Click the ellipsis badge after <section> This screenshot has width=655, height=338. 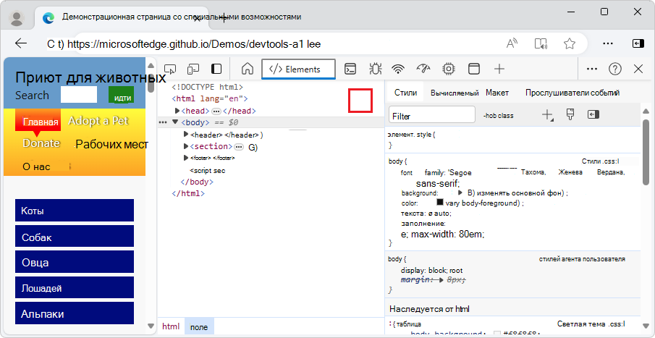pos(239,147)
